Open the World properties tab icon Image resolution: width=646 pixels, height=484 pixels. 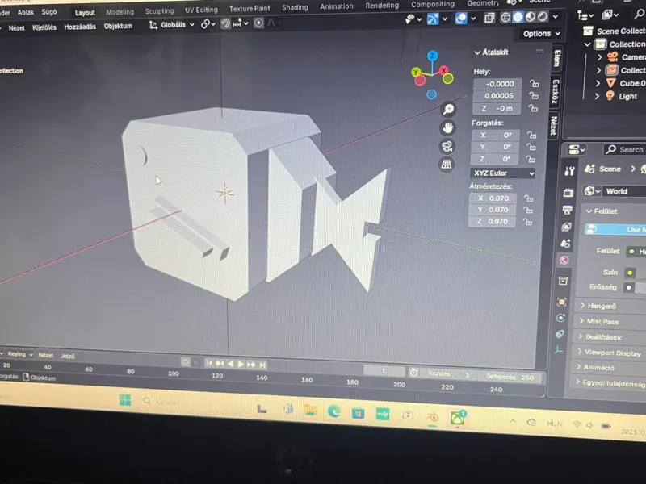click(x=564, y=260)
